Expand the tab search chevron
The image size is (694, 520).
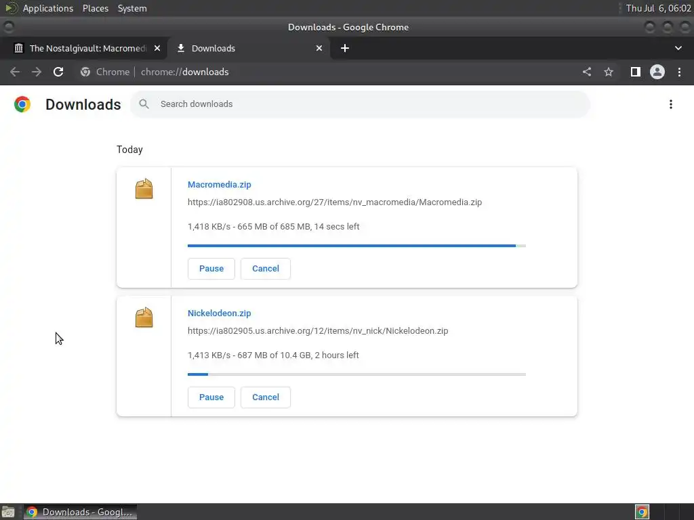(x=678, y=48)
